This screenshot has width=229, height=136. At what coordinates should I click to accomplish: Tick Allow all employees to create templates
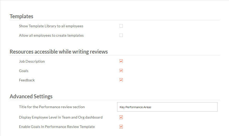pos(121,35)
